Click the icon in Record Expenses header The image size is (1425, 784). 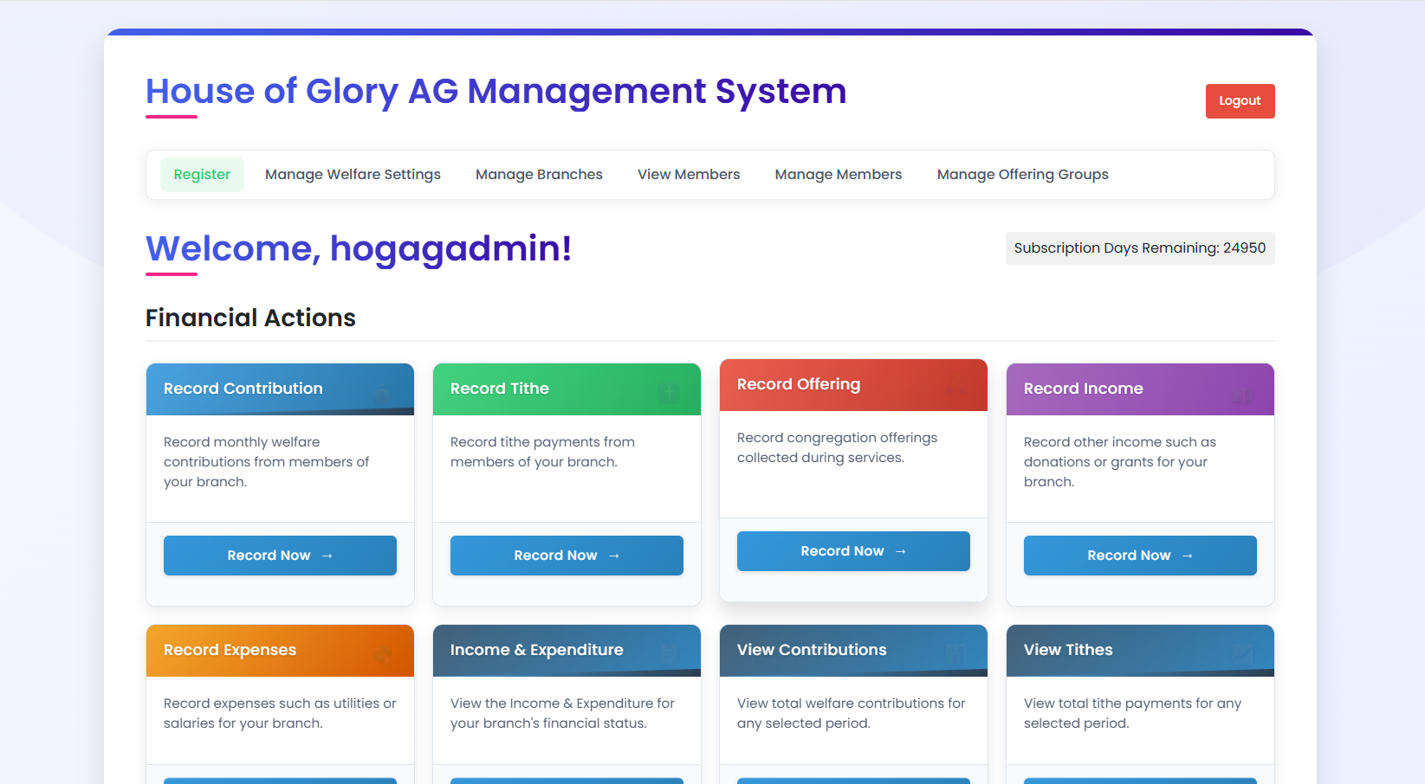382,656
